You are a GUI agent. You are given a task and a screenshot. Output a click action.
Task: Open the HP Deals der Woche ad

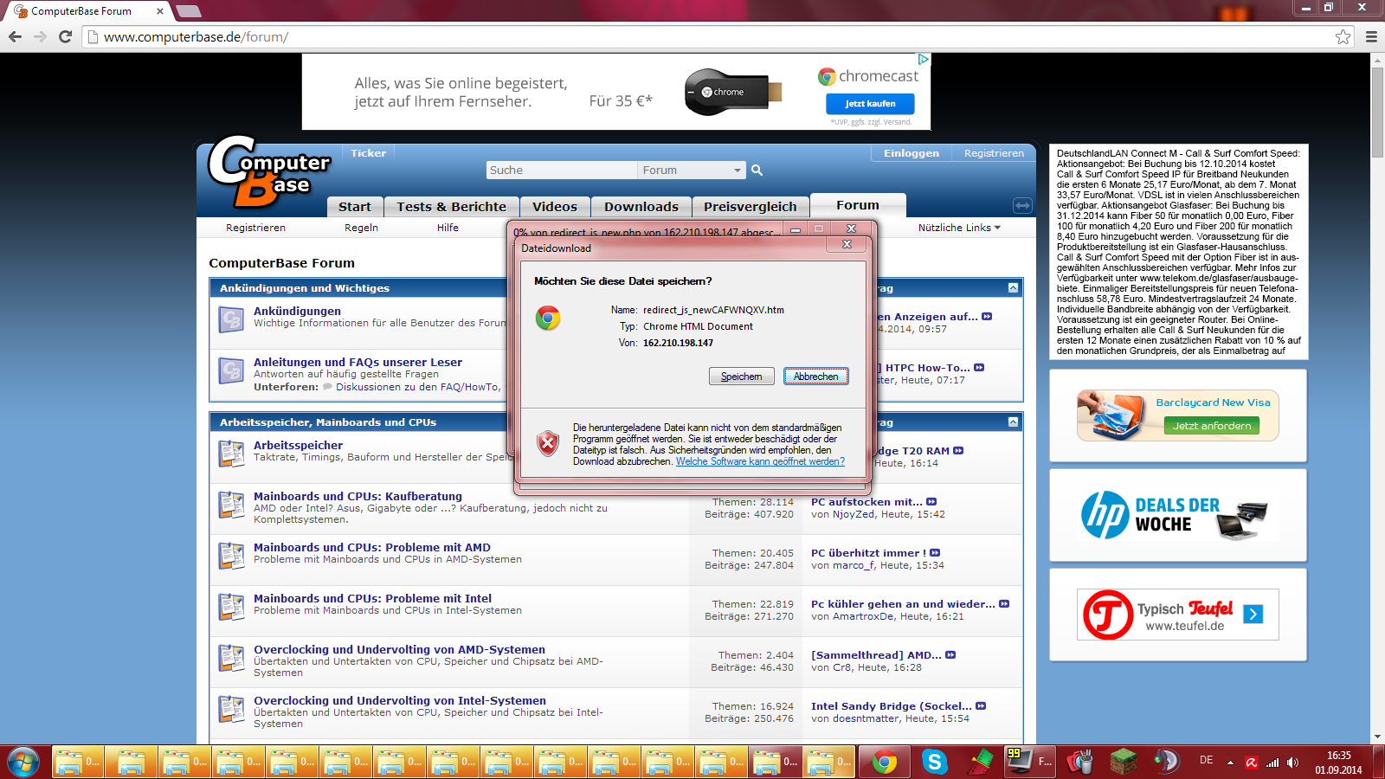pyautogui.click(x=1178, y=515)
